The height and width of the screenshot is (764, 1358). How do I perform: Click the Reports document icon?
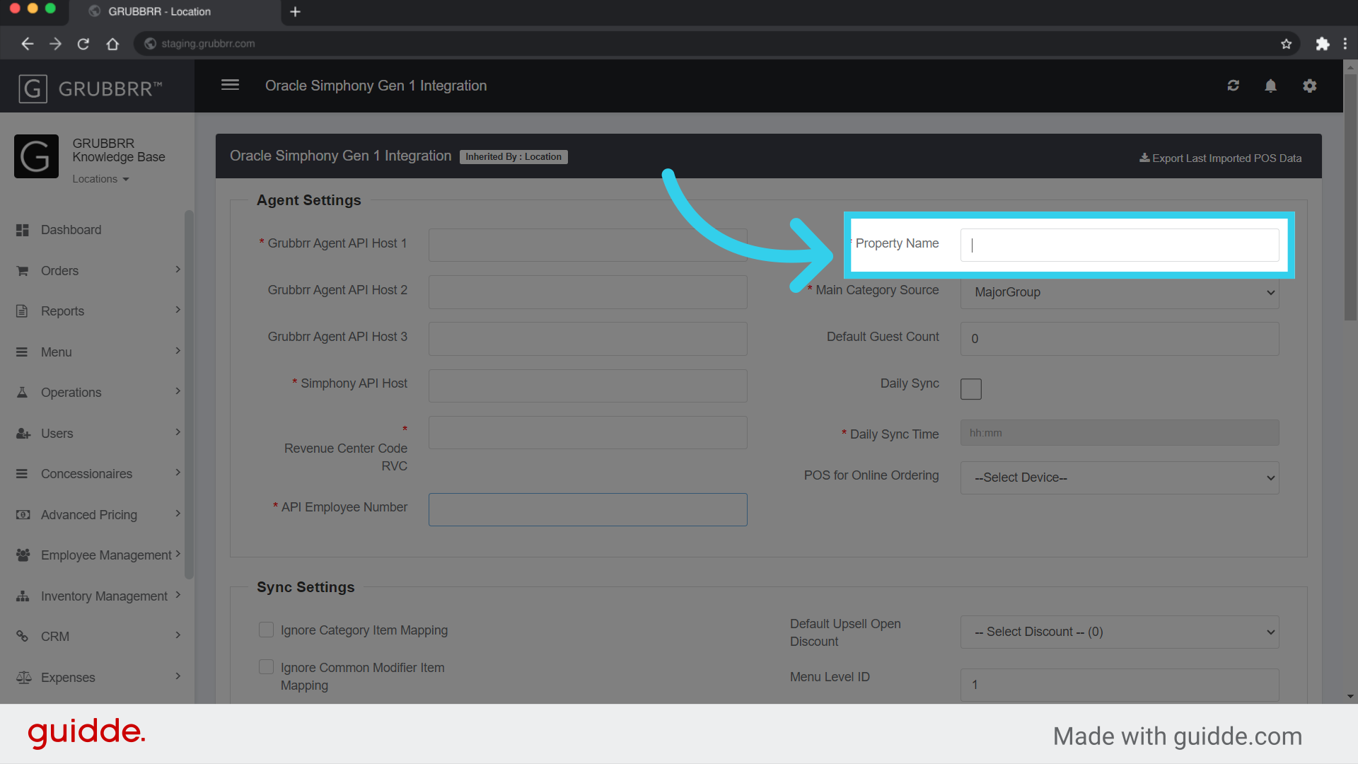coord(22,311)
